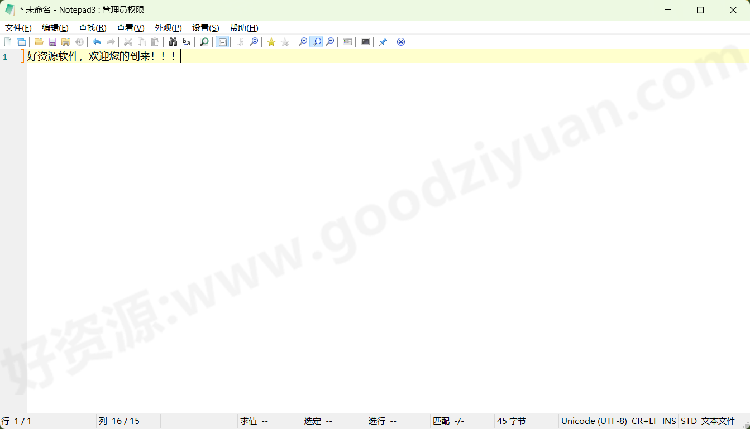The width and height of the screenshot is (750, 429).
Task: Undo the last edit via the Undo arrow
Action: (96, 42)
